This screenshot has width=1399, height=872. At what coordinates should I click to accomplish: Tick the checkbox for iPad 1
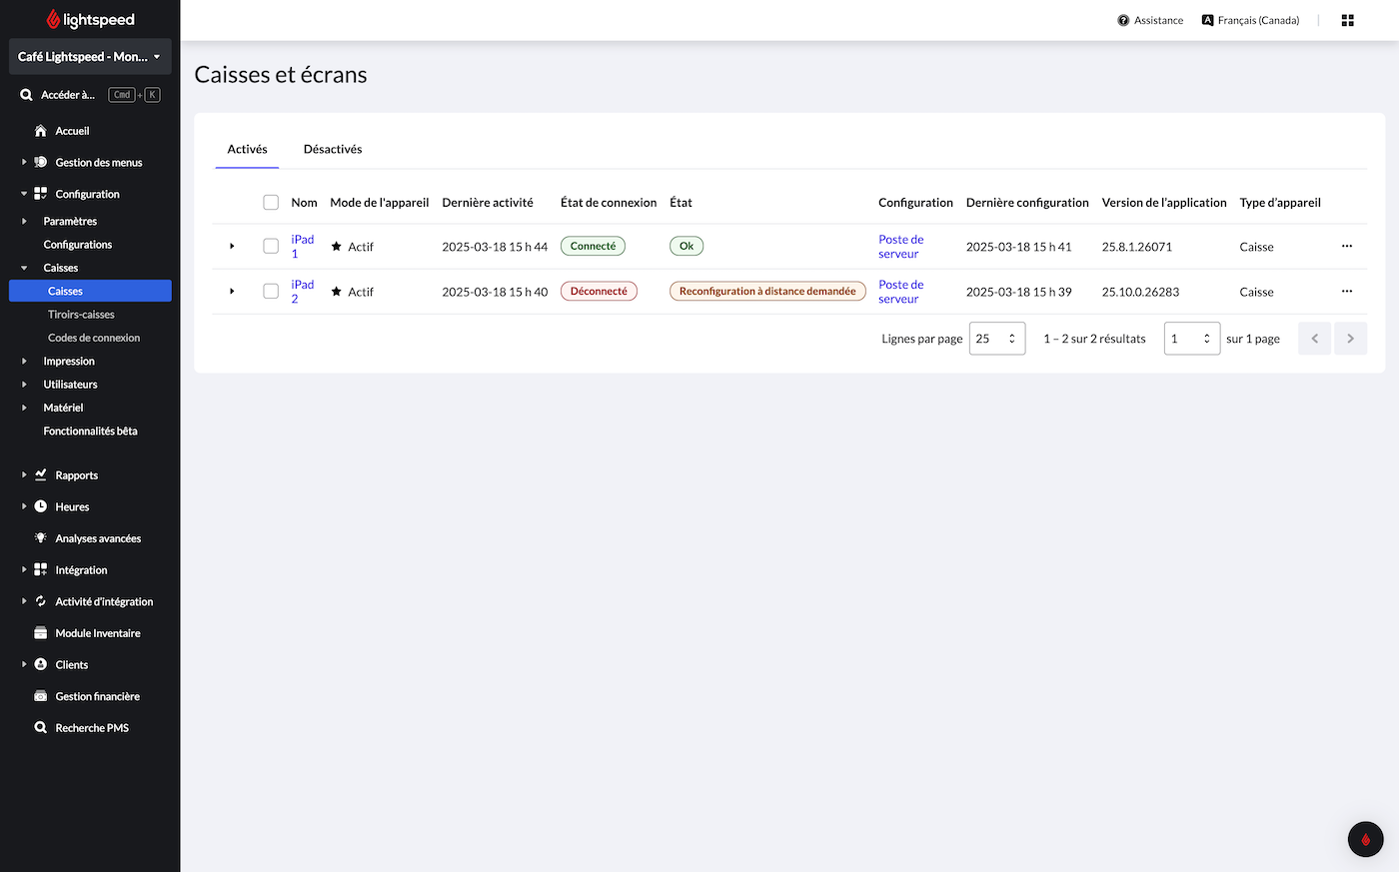(x=271, y=247)
